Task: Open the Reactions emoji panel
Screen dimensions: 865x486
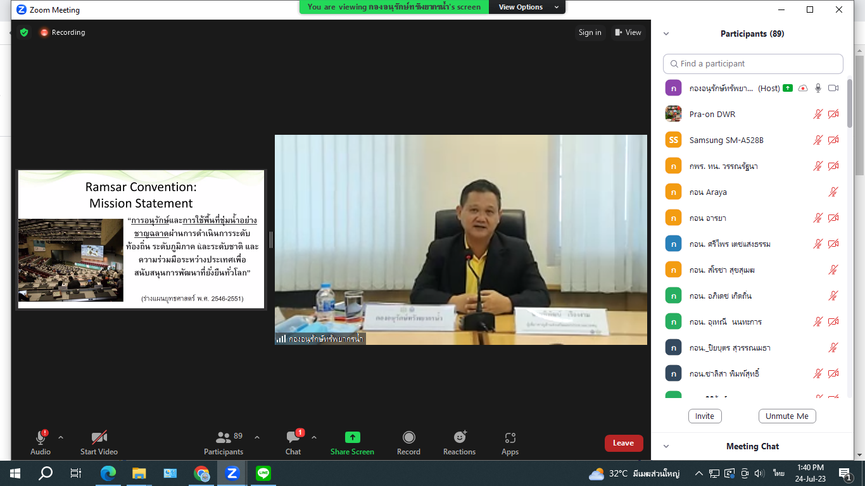Action: coord(460,439)
